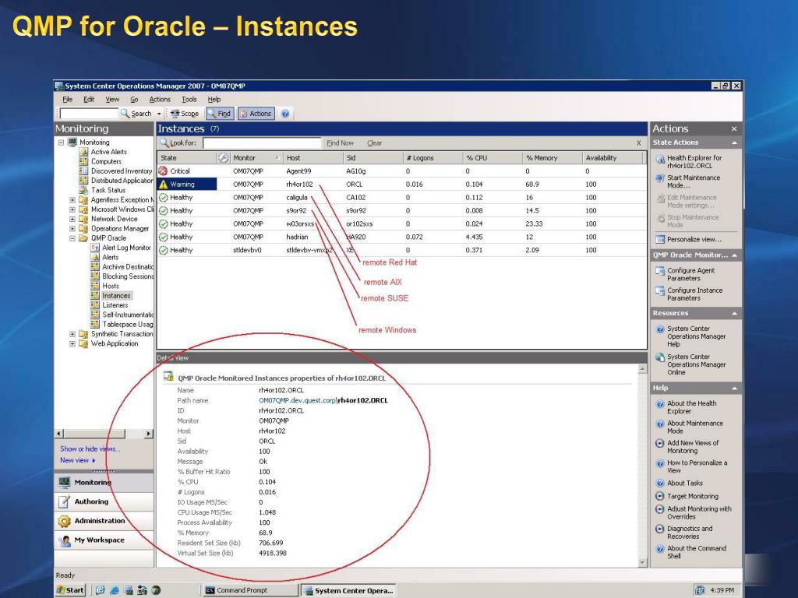Screen dimensions: 798x598
Task: Open the Show or hide views link
Action: [x=90, y=449]
